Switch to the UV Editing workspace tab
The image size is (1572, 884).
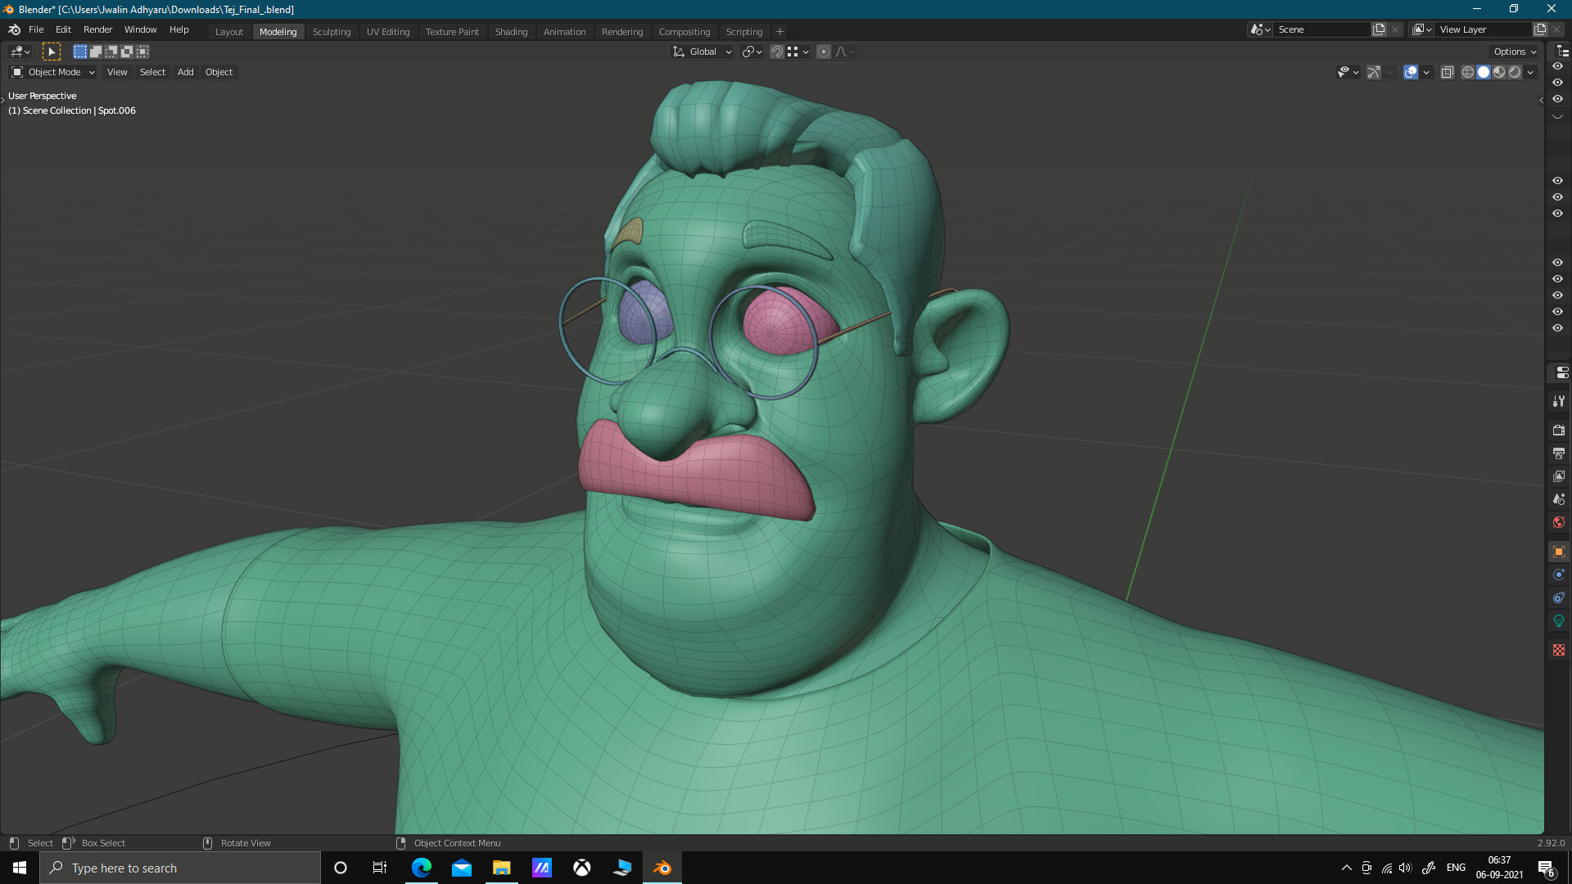pos(388,32)
